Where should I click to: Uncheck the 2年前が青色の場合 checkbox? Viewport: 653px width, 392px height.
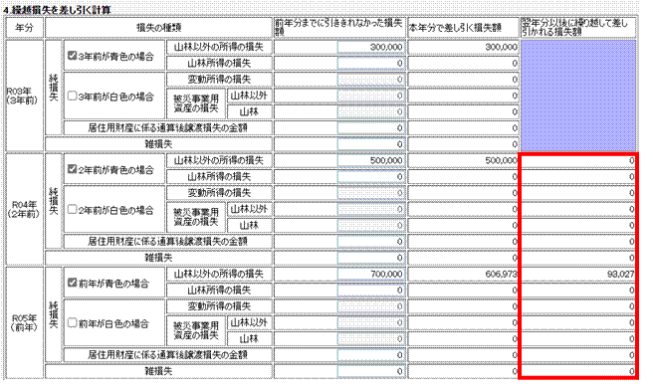(72, 168)
